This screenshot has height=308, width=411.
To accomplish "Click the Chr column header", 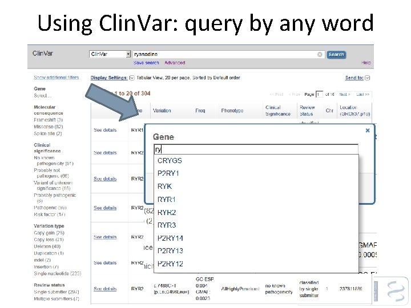I will pyautogui.click(x=329, y=111).
